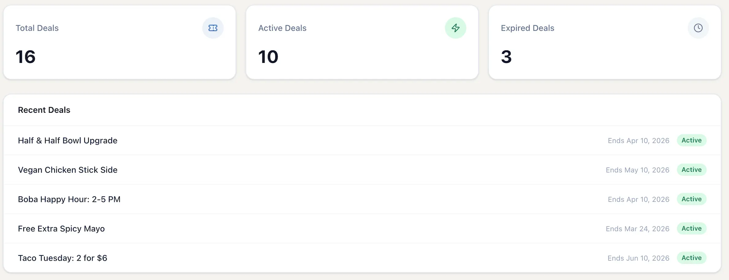Click Active badge on Half & Half Bowl
The image size is (729, 280).
[691, 140]
